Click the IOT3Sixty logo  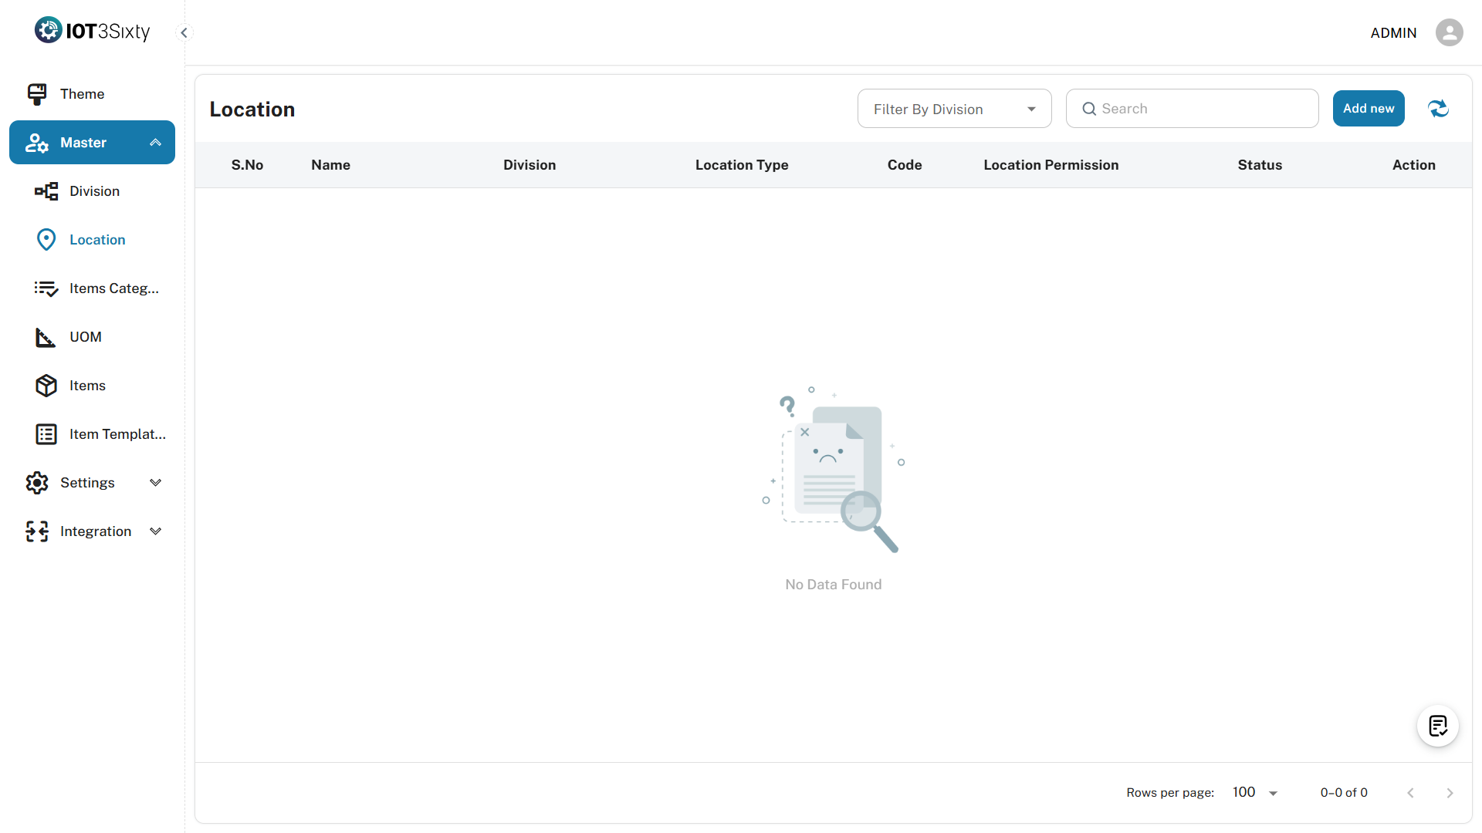tap(93, 31)
